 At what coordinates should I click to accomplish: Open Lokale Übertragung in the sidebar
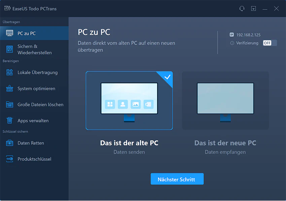9,72
